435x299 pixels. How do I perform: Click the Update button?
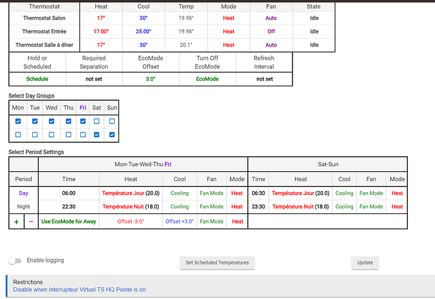pos(364,262)
